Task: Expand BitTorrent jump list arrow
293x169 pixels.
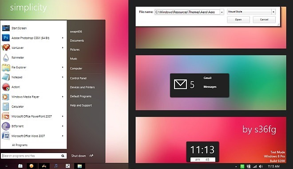Action: [63, 126]
